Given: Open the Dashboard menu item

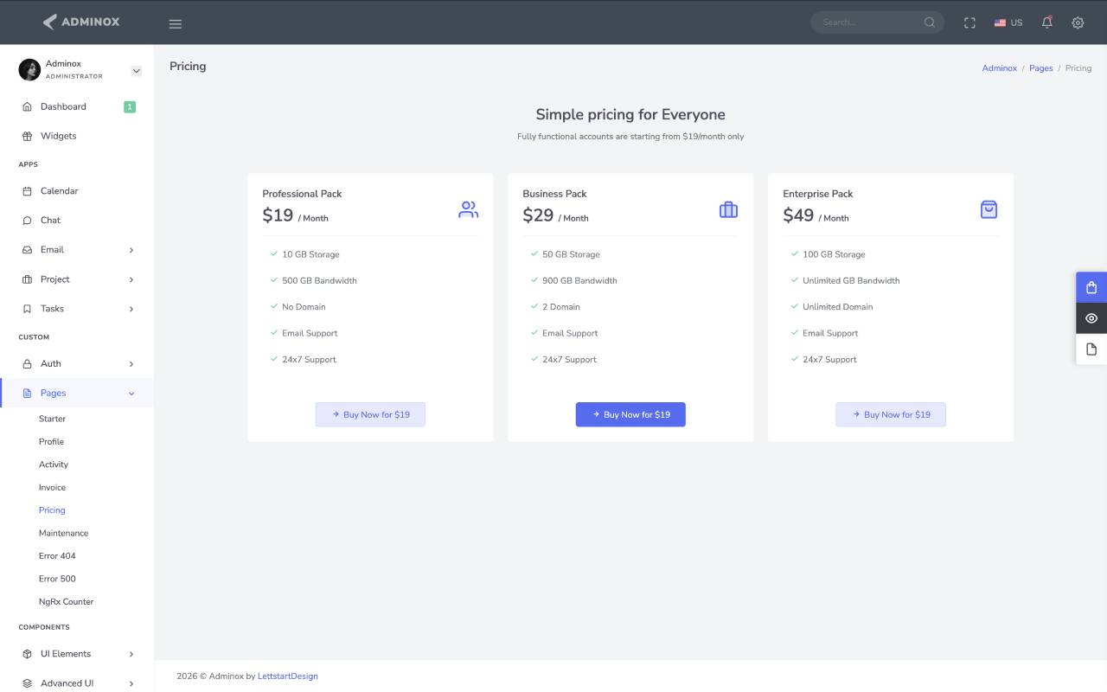Looking at the screenshot, I should 77,106.
